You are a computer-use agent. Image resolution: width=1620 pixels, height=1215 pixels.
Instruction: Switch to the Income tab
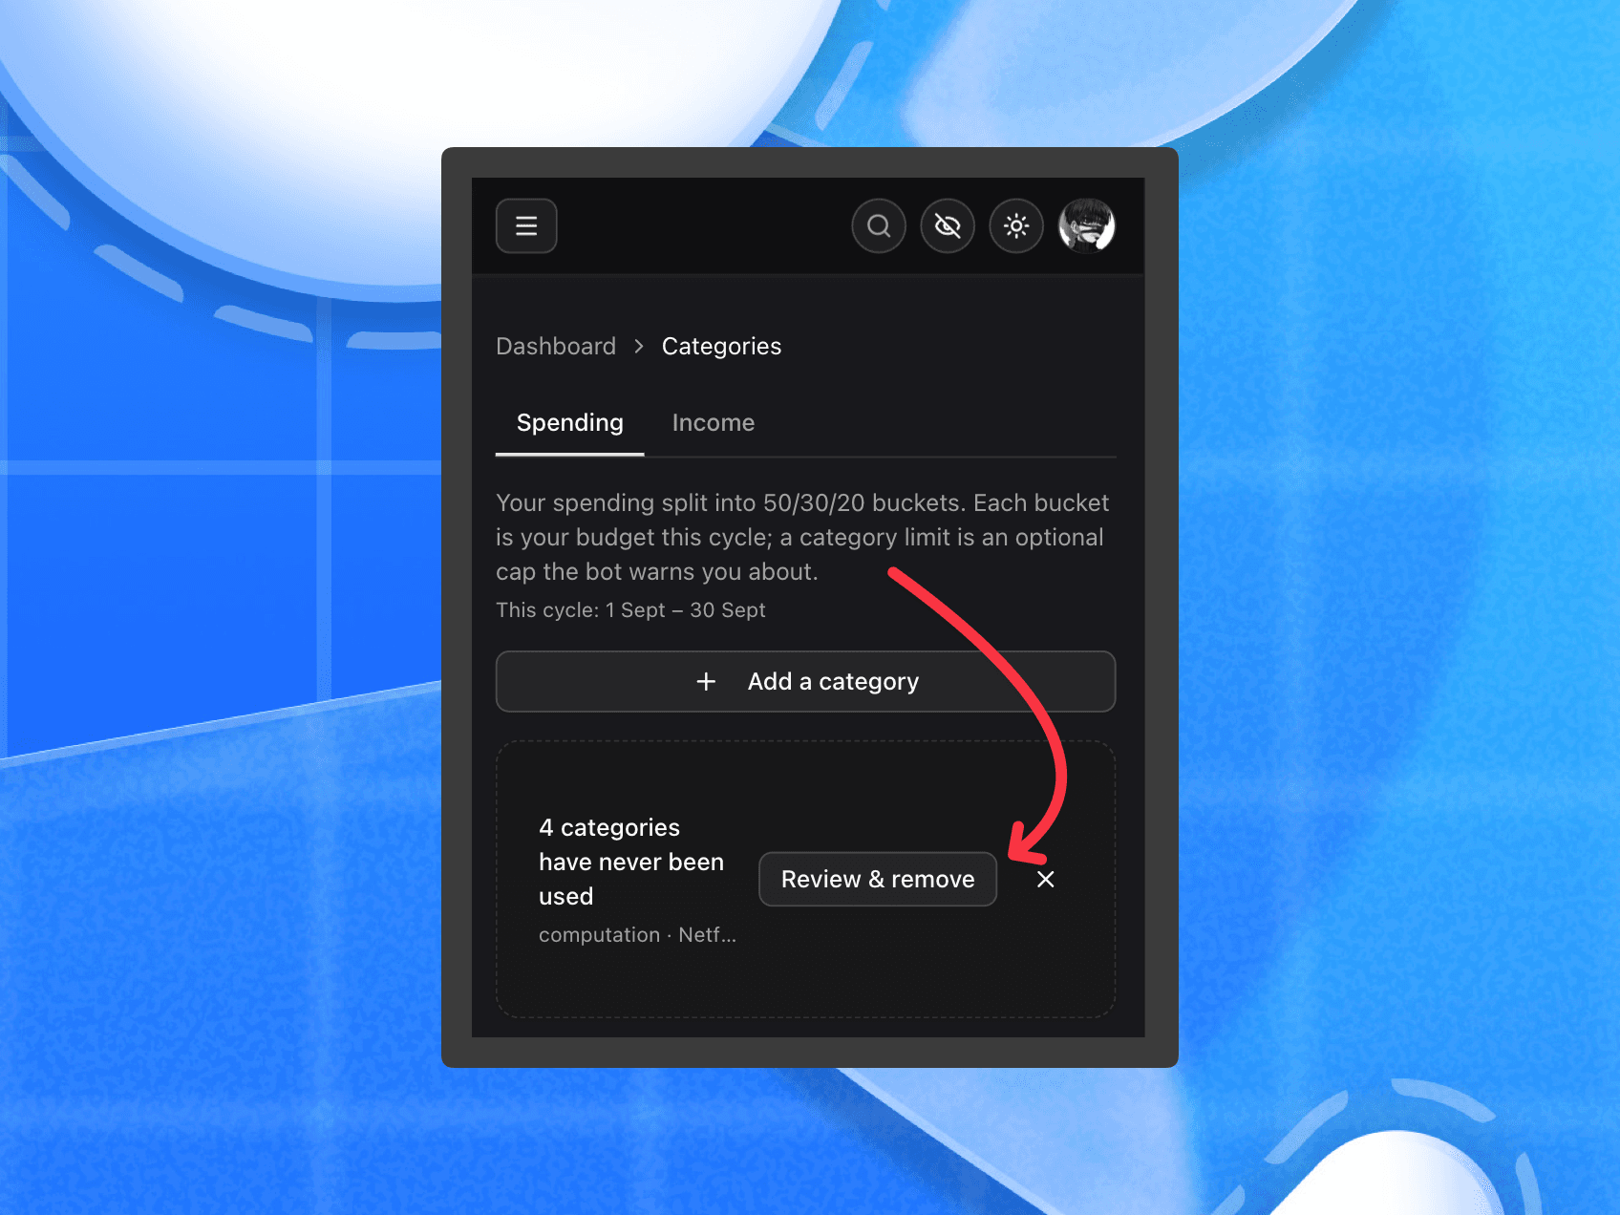(714, 423)
